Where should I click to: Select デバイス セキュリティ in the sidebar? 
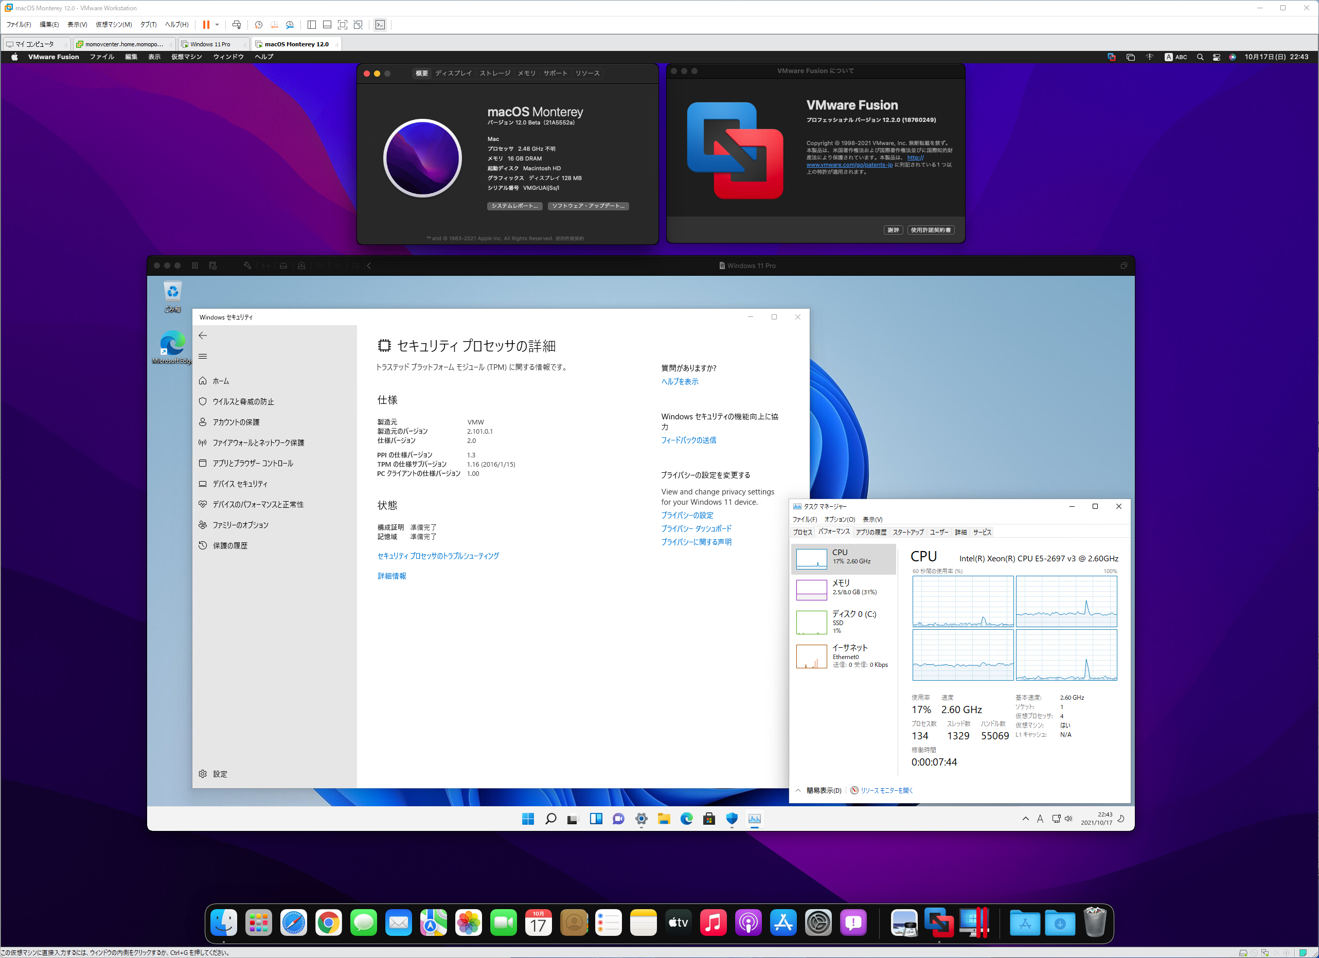[240, 484]
